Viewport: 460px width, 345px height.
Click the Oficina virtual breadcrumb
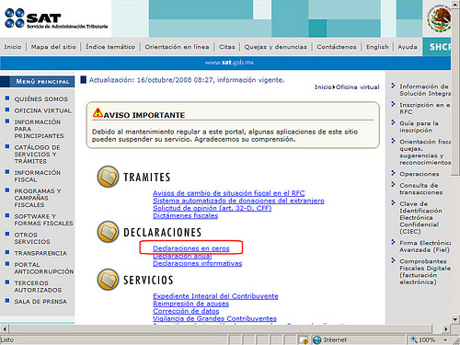[357, 87]
